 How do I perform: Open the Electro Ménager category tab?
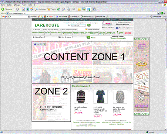102,33
